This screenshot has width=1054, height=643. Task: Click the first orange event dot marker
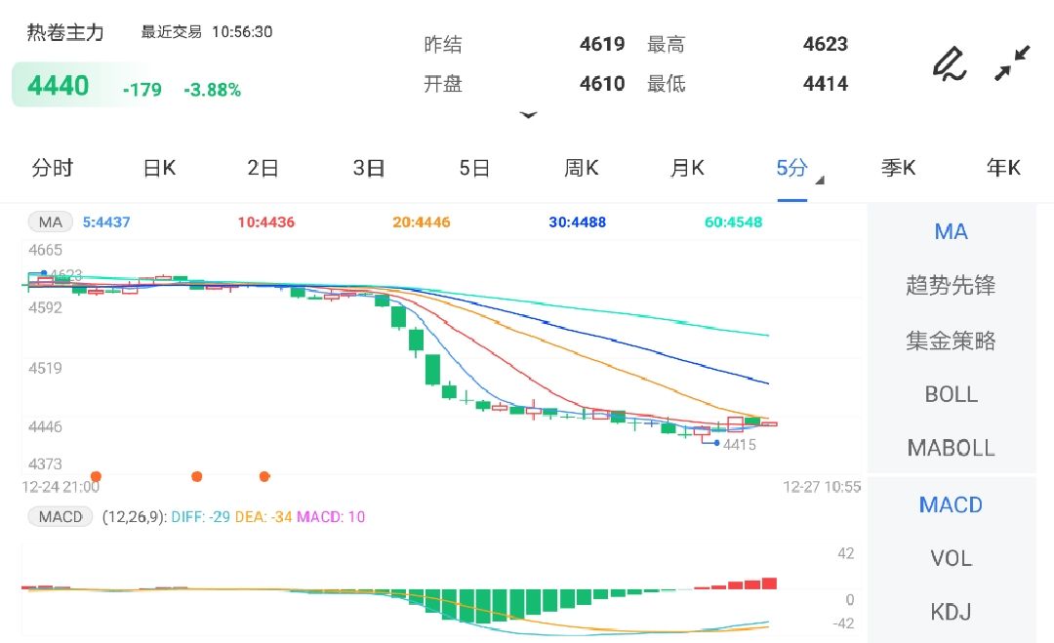click(x=96, y=476)
